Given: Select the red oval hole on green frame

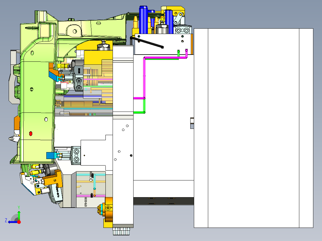Looking at the screenshot, I should (31, 134).
